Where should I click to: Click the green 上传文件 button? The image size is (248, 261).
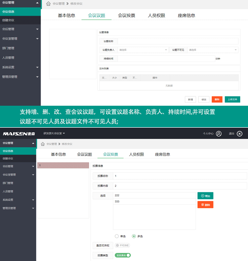232,99
